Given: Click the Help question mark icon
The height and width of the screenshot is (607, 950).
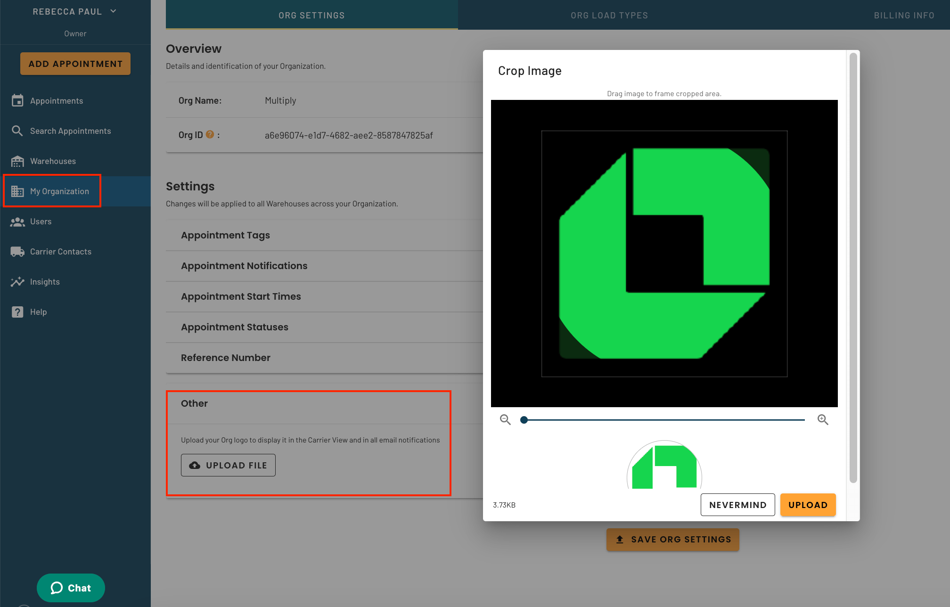Looking at the screenshot, I should point(17,312).
